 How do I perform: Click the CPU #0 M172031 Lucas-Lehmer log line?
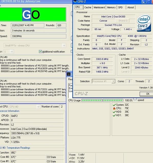35,66
